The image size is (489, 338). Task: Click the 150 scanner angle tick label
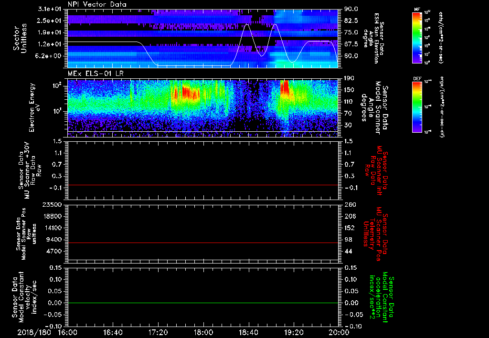(349, 90)
